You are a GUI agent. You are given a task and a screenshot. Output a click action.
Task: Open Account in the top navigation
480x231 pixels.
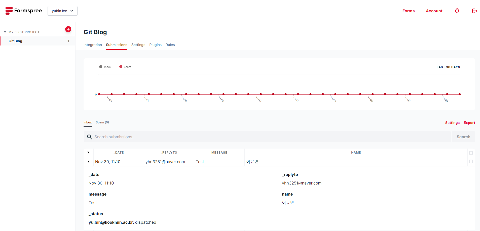[434, 11]
